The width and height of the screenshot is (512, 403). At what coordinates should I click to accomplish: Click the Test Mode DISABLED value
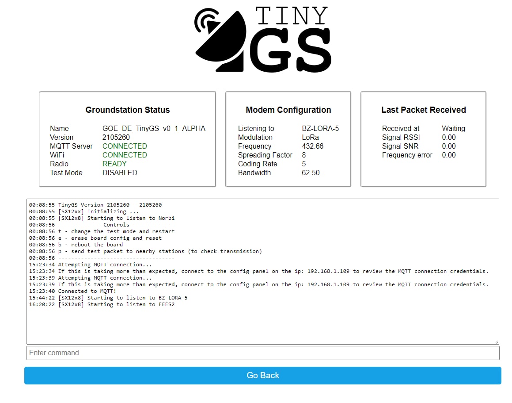click(120, 173)
